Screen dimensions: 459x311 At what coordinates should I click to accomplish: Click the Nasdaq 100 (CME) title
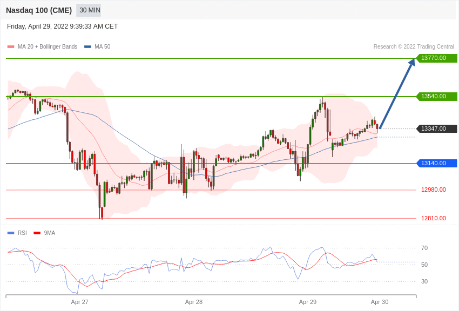pyautogui.click(x=39, y=10)
